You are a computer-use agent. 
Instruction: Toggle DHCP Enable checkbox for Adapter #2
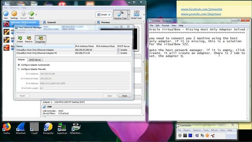click(x=119, y=53)
